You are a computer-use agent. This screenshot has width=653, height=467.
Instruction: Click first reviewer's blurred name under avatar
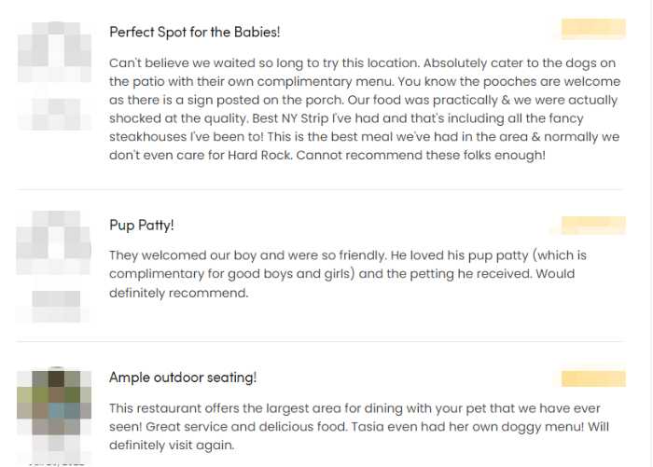[56, 114]
